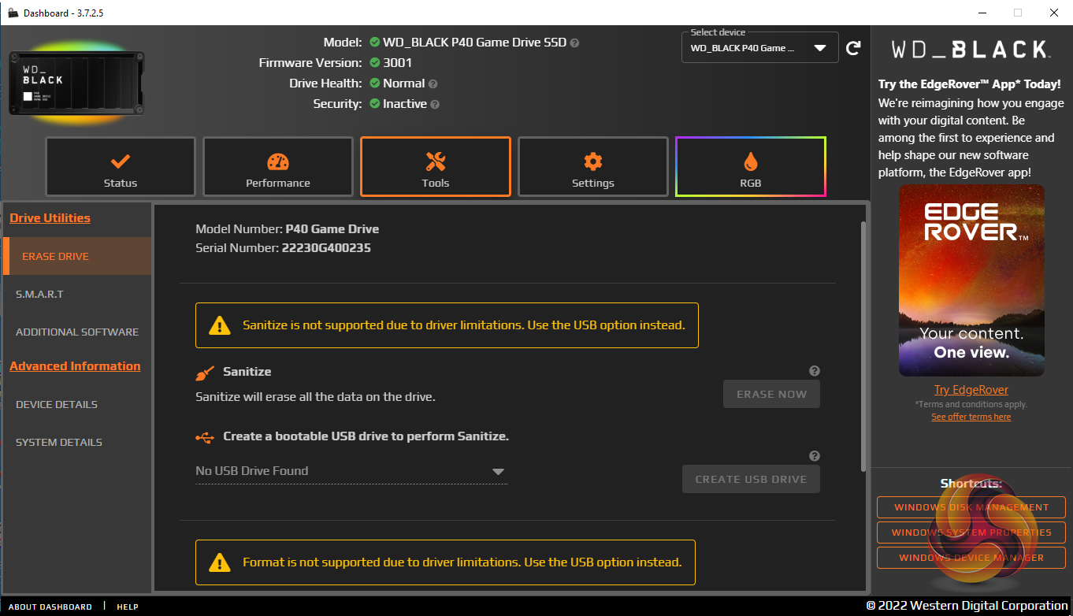
Task: Click help icon above Create USB Drive
Action: click(x=815, y=456)
